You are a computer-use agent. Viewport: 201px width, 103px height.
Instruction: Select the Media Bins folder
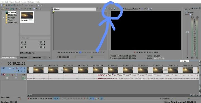click(x=13, y=15)
